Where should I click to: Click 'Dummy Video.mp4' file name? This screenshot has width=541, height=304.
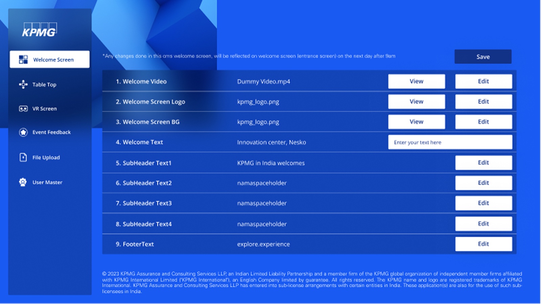pyautogui.click(x=263, y=82)
